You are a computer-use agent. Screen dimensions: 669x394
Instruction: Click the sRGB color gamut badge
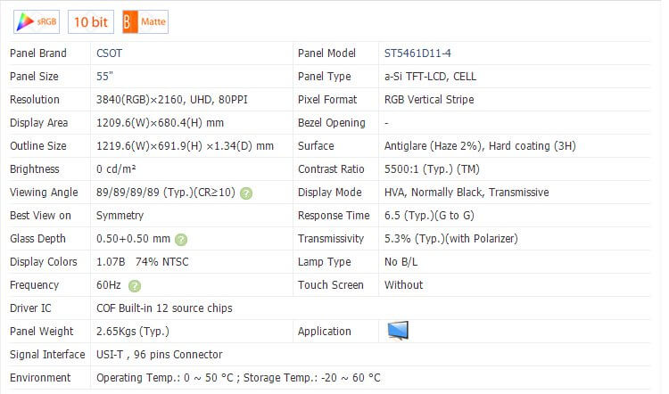click(37, 21)
